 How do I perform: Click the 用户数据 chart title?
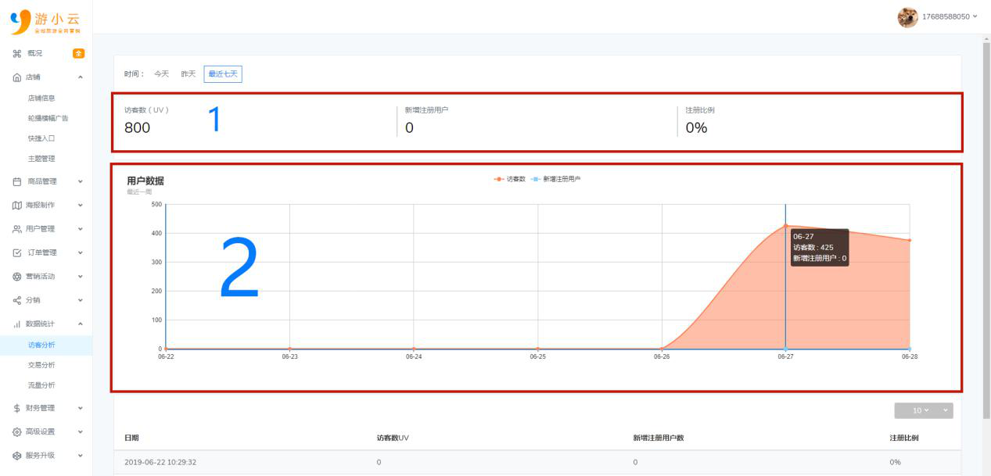point(145,181)
